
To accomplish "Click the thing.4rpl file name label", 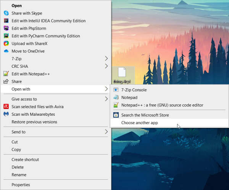I will click(x=122, y=81).
